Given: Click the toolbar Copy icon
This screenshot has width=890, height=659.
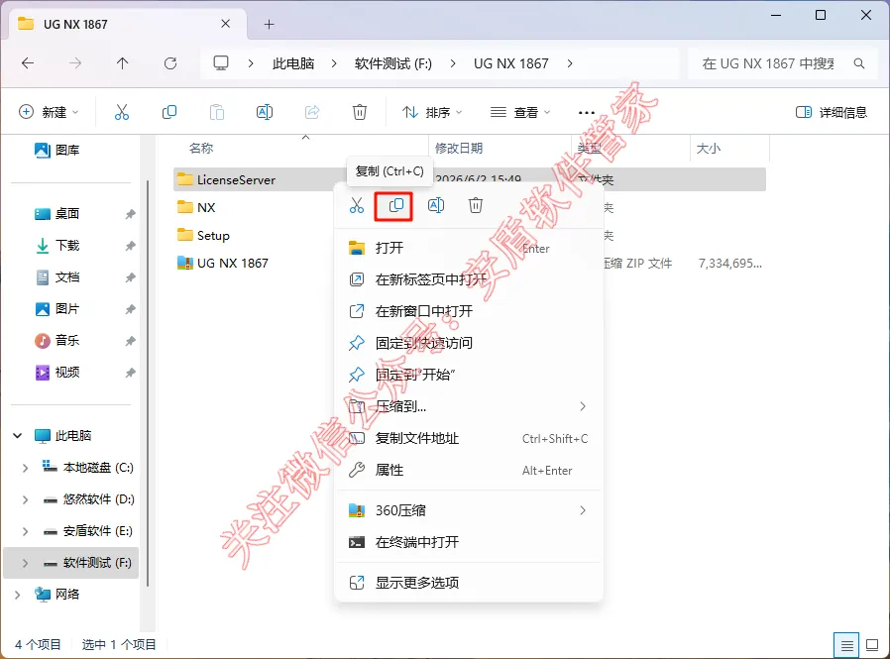Looking at the screenshot, I should pyautogui.click(x=169, y=112).
